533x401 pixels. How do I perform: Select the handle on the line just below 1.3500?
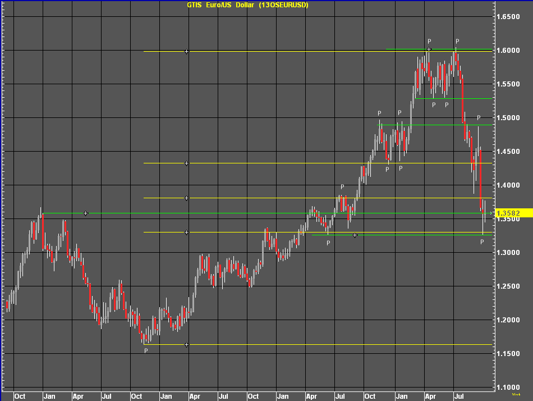(x=187, y=232)
